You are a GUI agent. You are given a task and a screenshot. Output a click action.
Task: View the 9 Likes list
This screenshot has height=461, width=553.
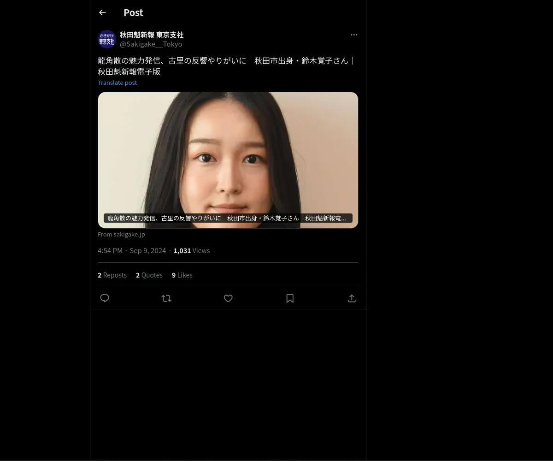pyautogui.click(x=182, y=275)
